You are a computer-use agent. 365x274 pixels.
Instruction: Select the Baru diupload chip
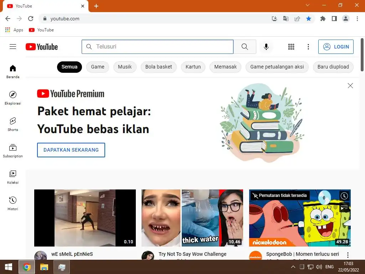(x=333, y=67)
